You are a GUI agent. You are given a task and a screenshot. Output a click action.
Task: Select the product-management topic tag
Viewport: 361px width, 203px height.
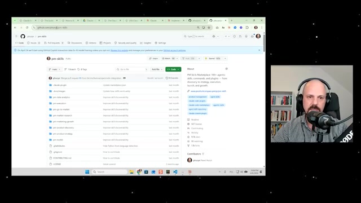197,97
